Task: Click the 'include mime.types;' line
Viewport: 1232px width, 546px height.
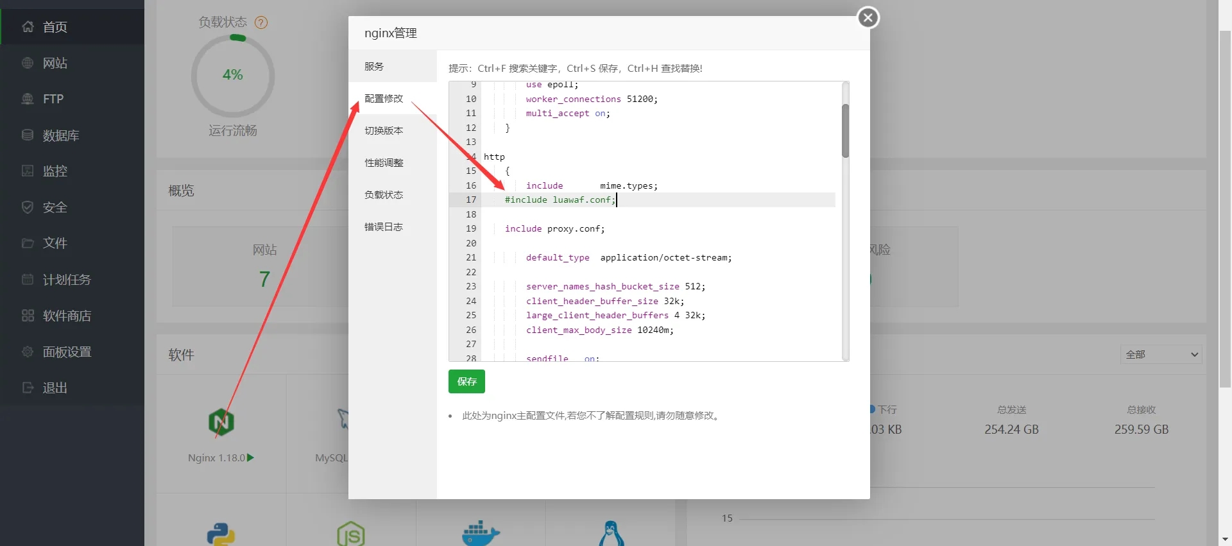Action: pyautogui.click(x=592, y=185)
